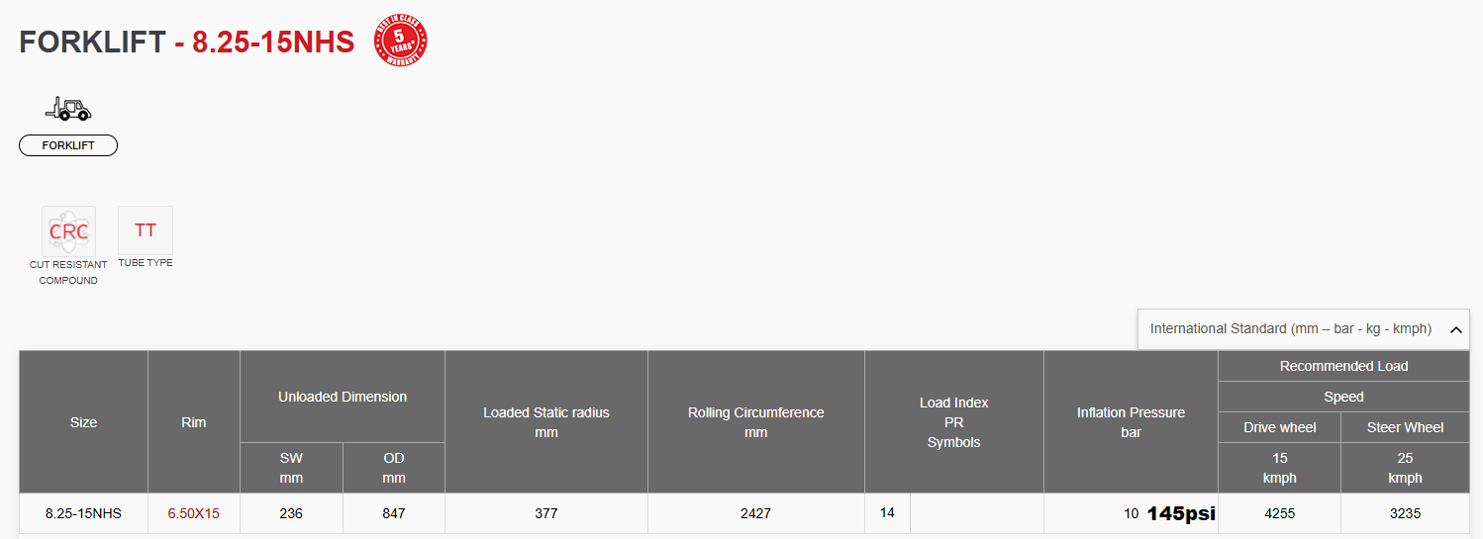
Task: Select the FORKLIFT pill button
Action: point(68,145)
